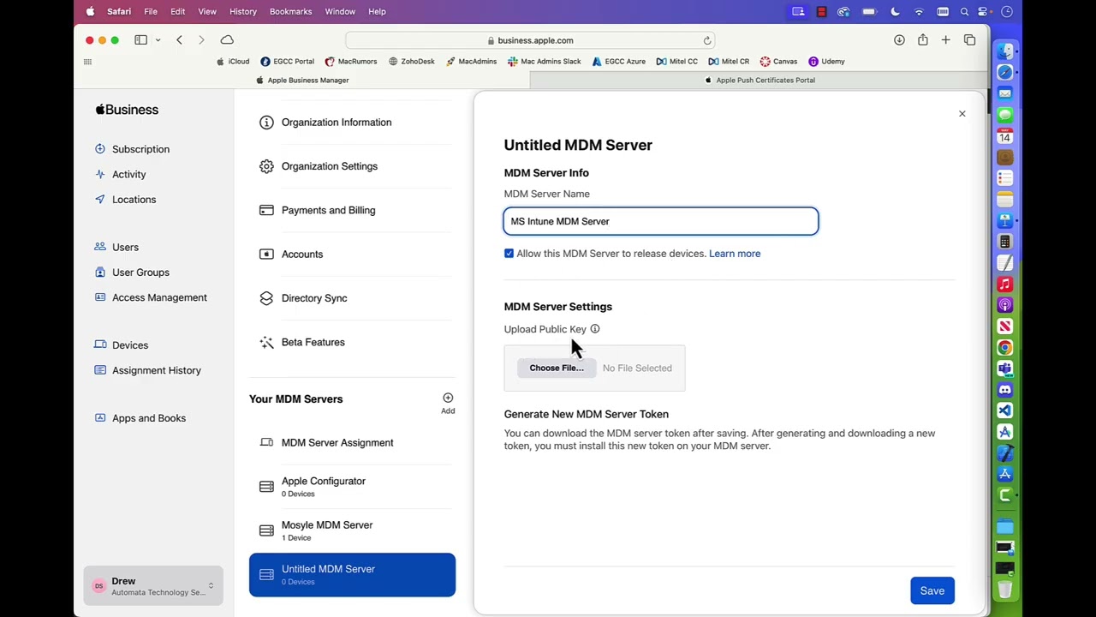This screenshot has height=617, width=1096.
Task: Open the iCloud bookmark
Action: [x=233, y=62]
